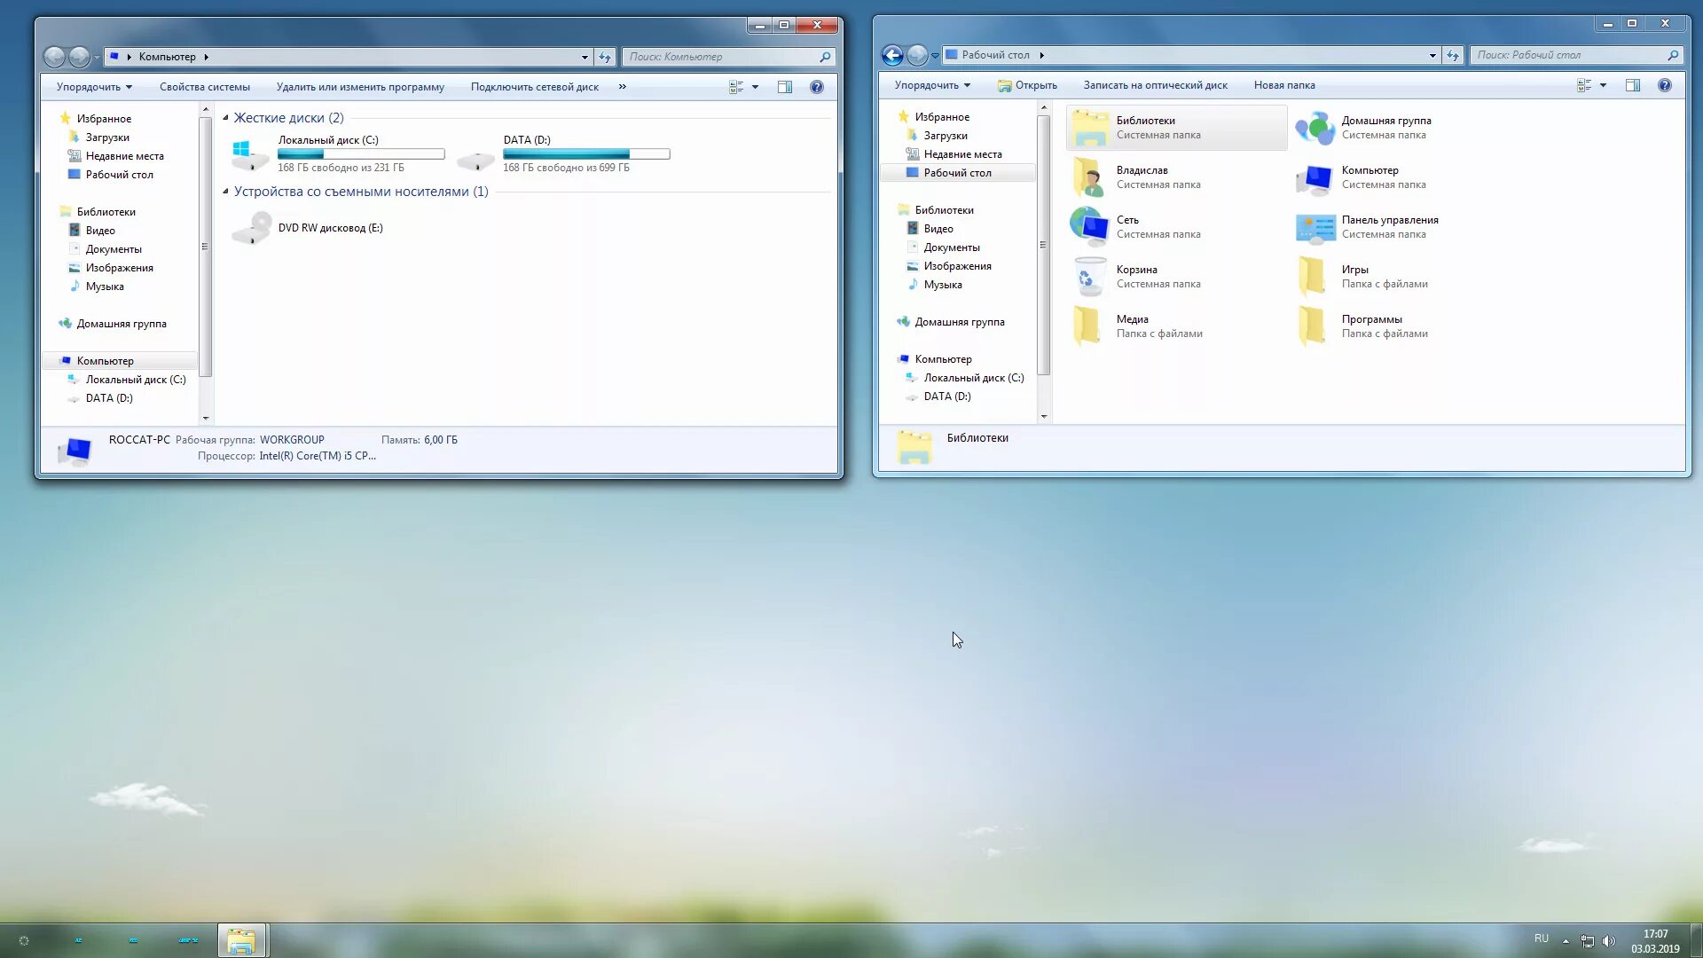Select DVD RW дисковод (E:) icon

coord(252,228)
